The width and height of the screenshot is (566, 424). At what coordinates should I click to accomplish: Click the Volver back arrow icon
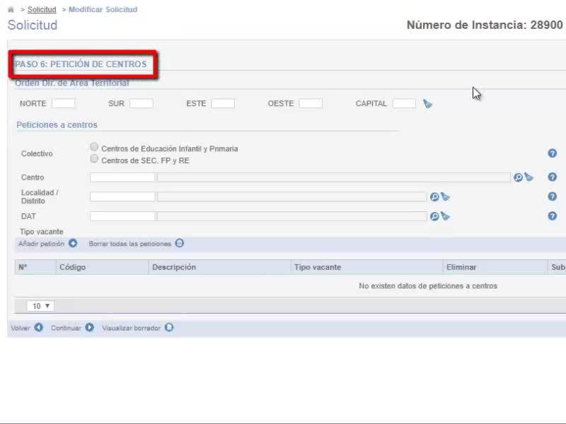(x=39, y=327)
